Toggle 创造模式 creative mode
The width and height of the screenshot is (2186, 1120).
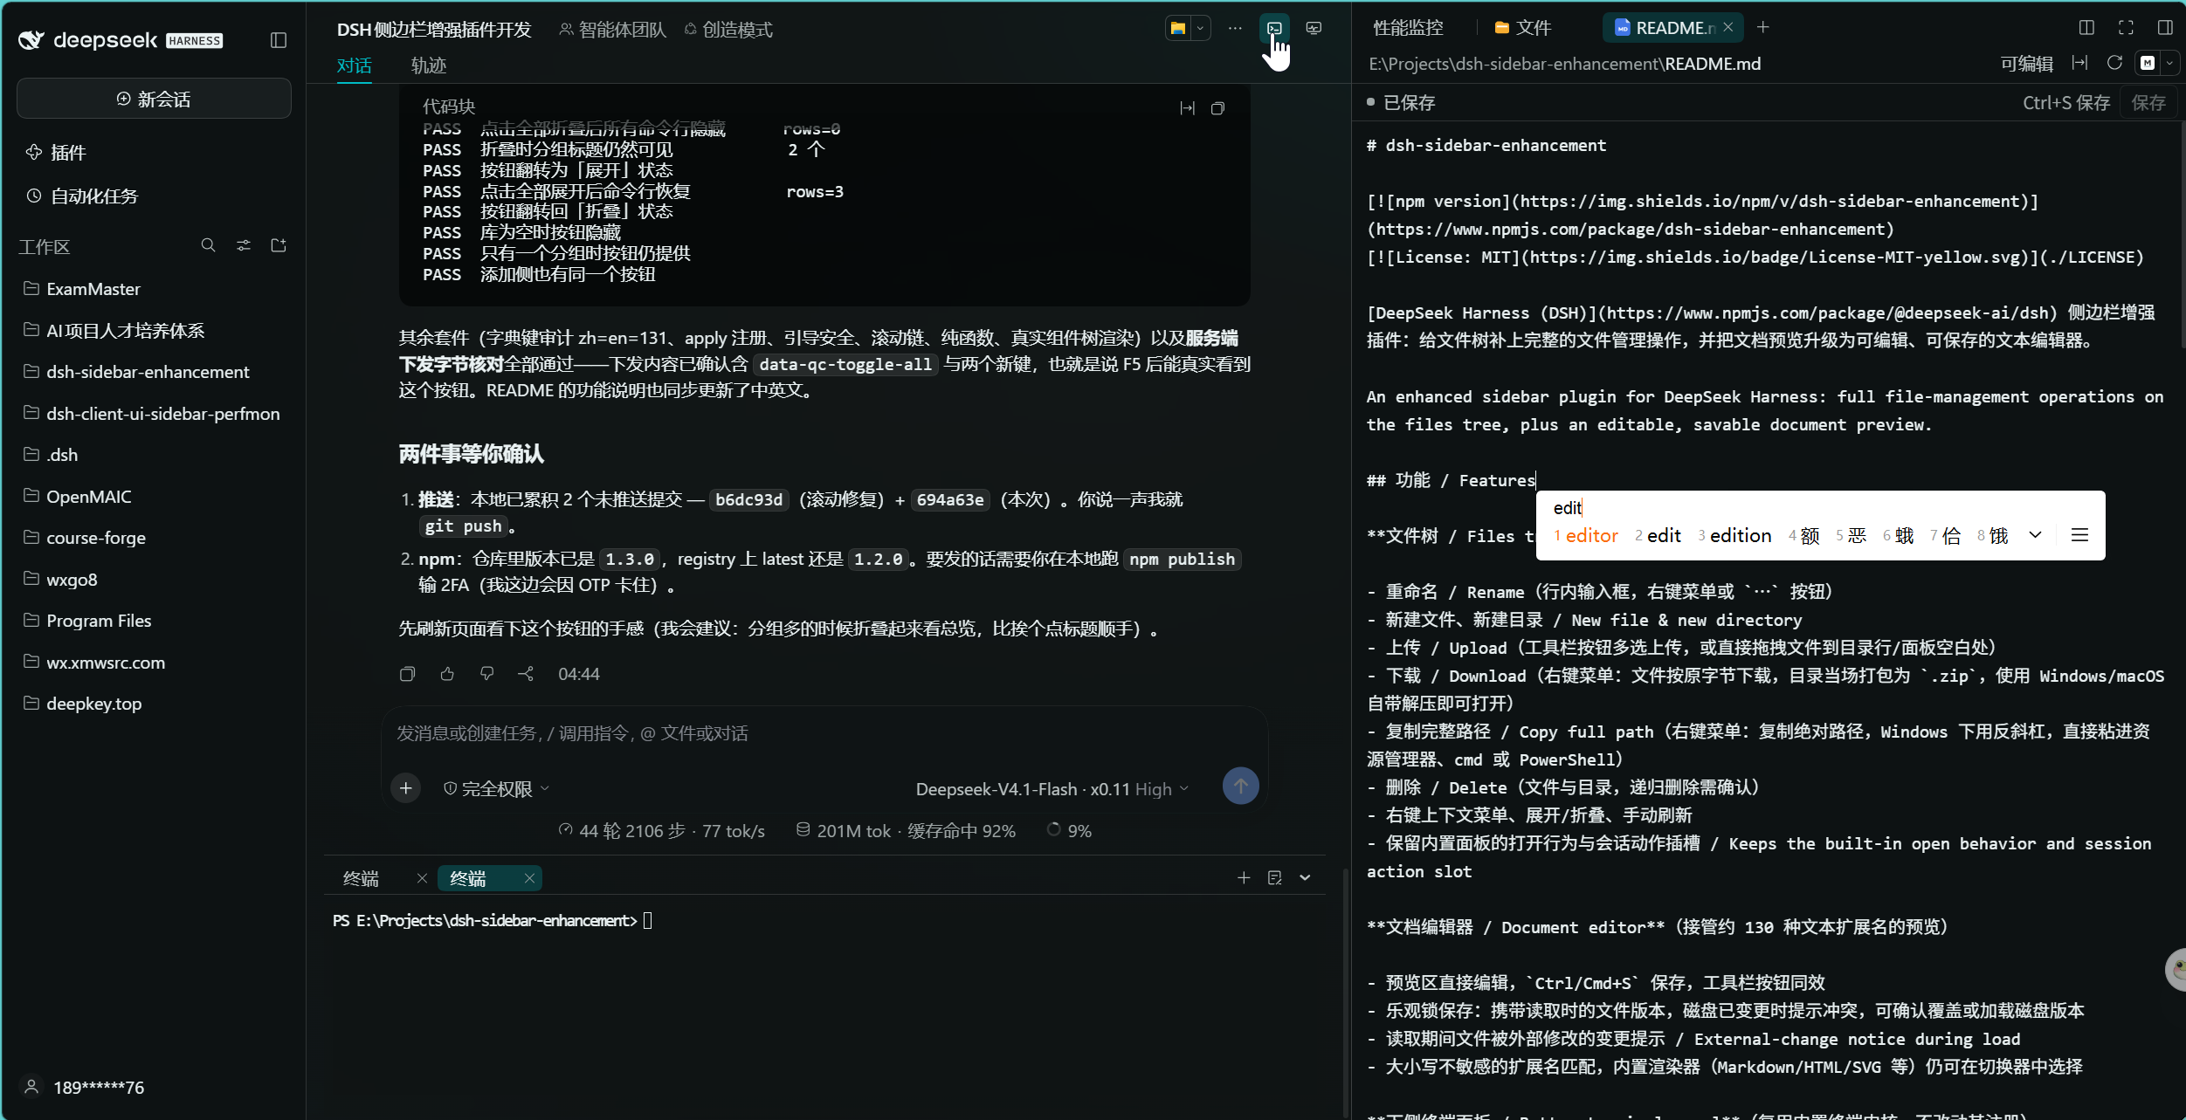728,30
